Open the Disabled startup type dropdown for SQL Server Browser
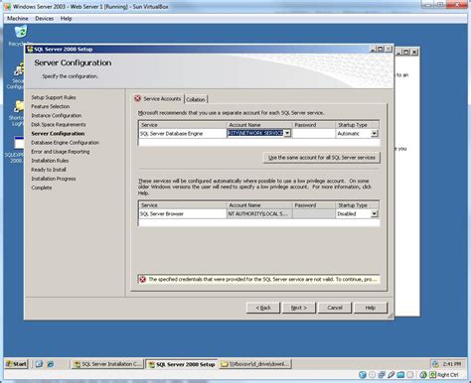 tap(375, 213)
